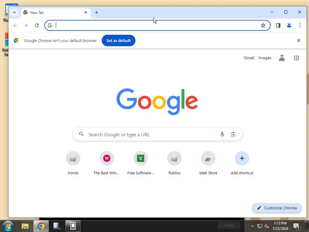Open the Windows Start menu

8,226
